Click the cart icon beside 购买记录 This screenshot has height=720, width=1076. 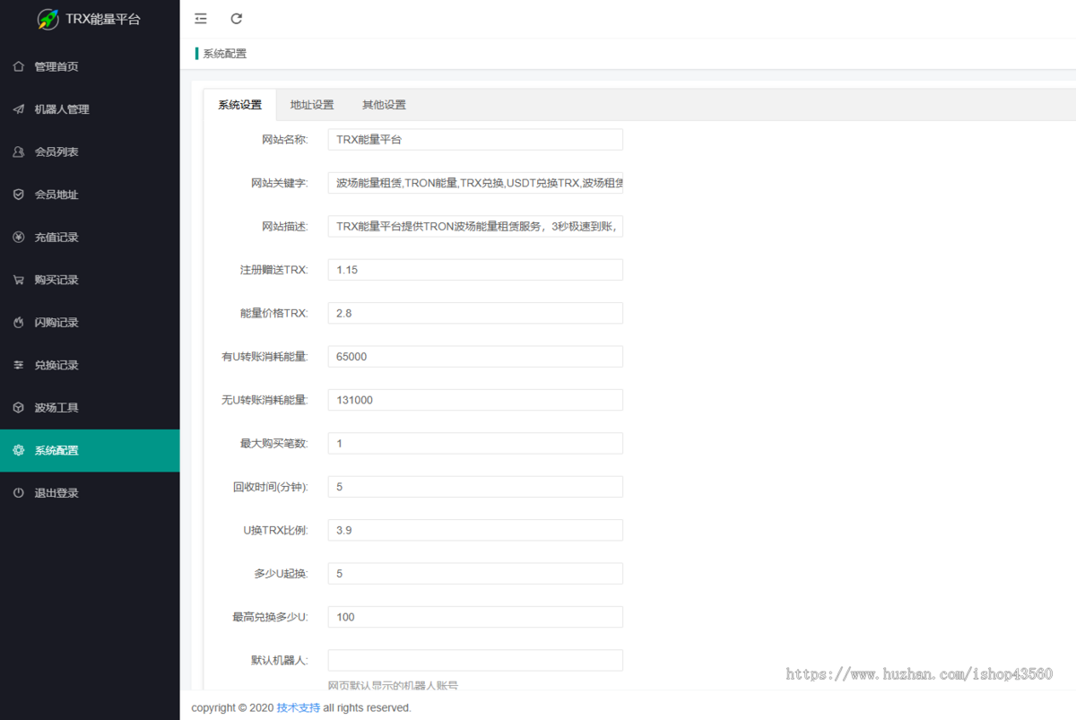click(19, 280)
